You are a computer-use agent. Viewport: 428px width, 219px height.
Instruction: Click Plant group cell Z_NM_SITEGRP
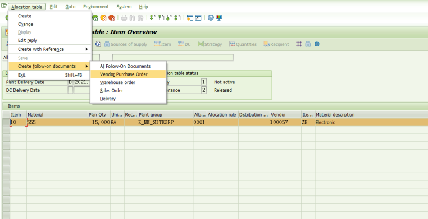point(165,123)
